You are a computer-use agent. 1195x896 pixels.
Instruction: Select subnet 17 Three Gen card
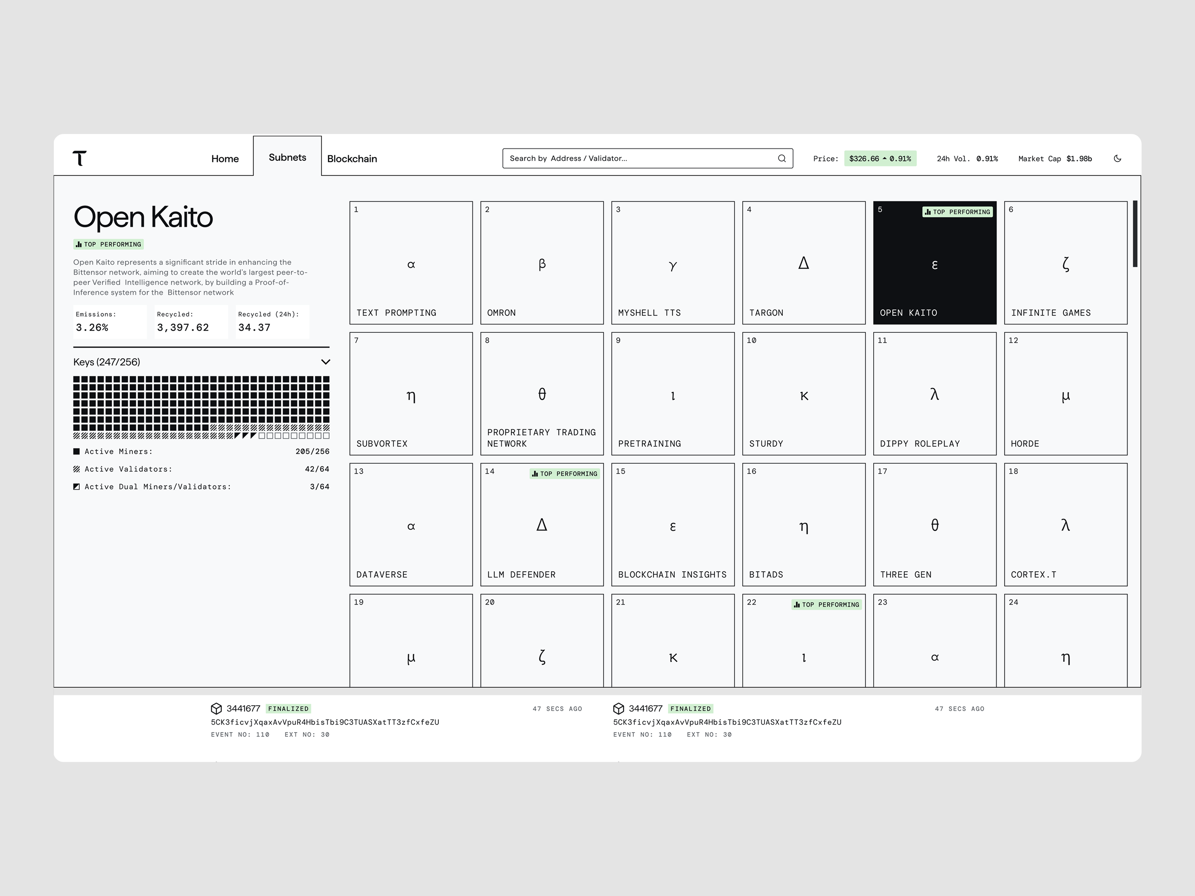coord(935,524)
